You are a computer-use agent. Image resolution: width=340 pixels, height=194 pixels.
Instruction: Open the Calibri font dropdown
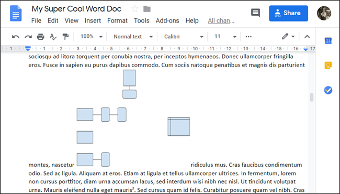tap(184, 37)
